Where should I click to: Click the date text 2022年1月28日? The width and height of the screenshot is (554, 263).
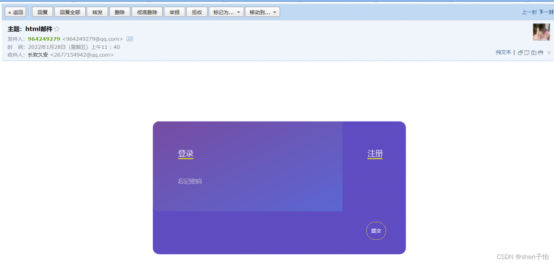pyautogui.click(x=47, y=47)
